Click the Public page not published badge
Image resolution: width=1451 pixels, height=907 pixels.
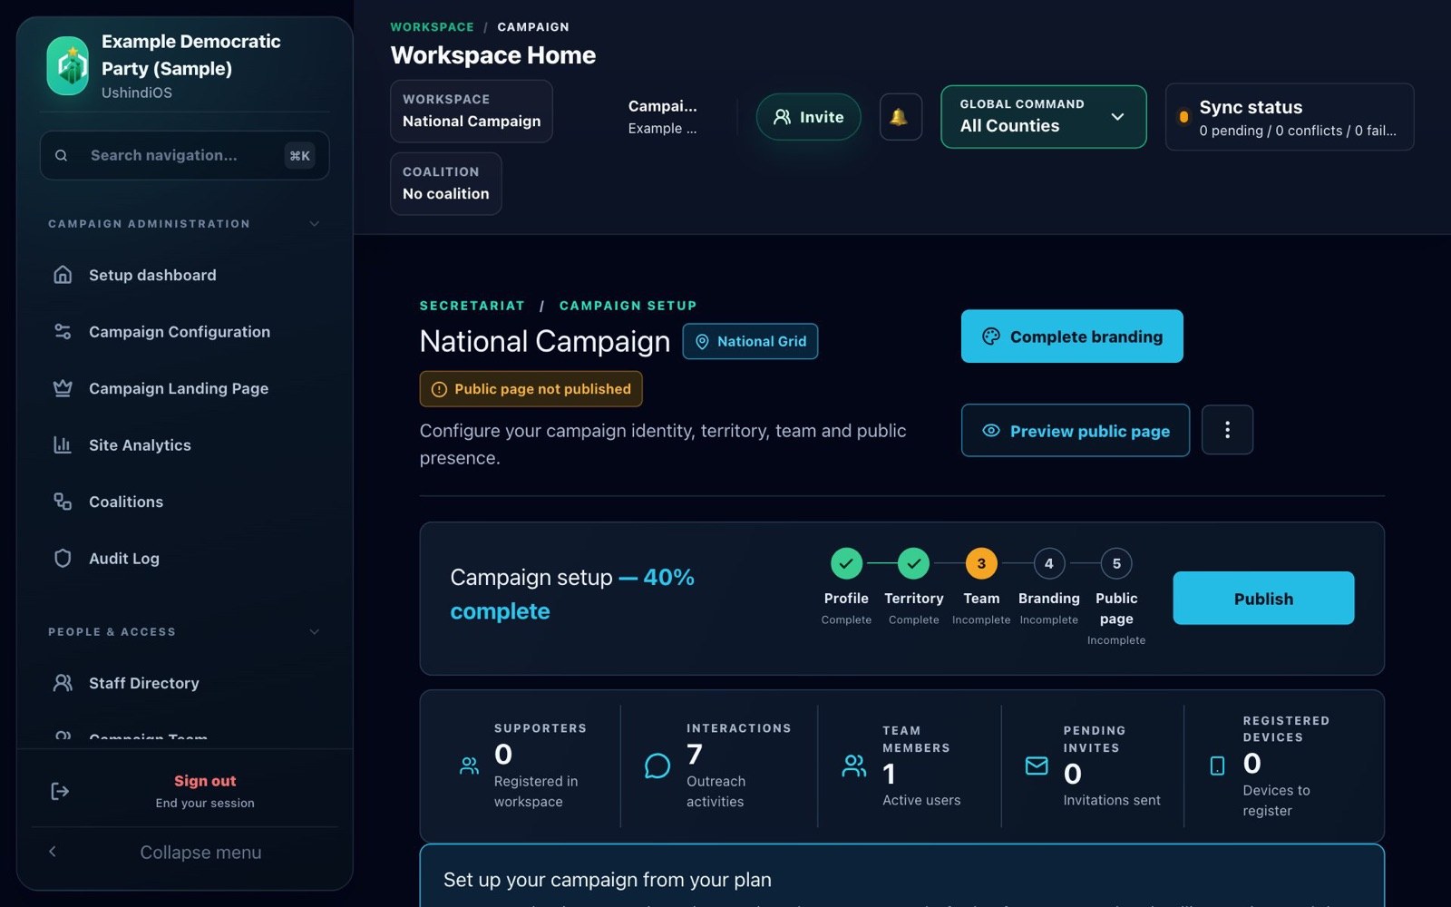click(x=531, y=389)
